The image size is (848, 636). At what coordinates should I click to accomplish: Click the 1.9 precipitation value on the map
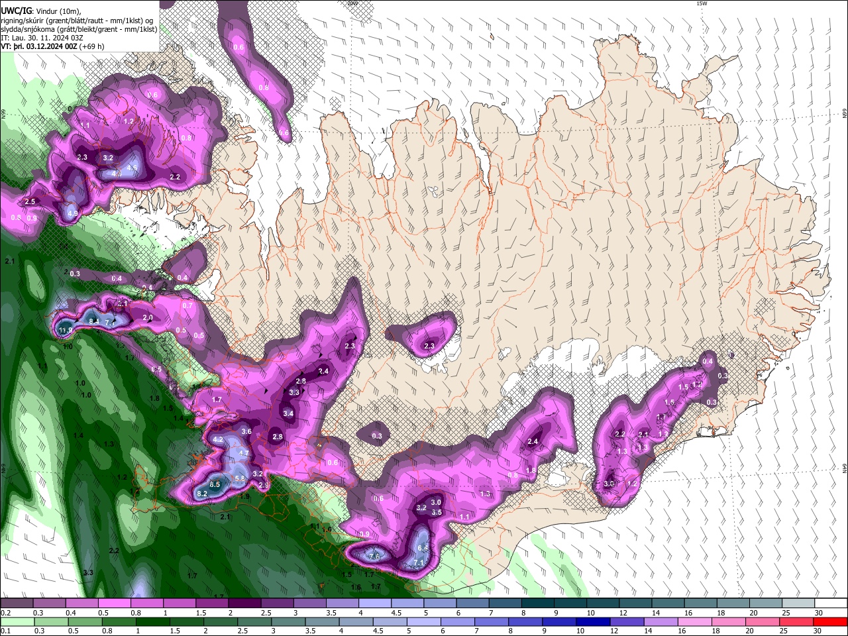[x=244, y=497]
